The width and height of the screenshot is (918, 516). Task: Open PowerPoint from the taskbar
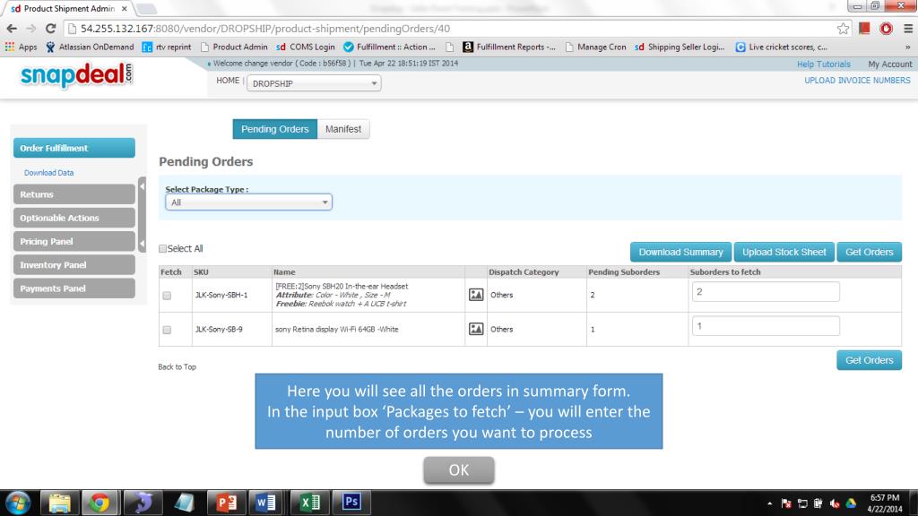(227, 503)
